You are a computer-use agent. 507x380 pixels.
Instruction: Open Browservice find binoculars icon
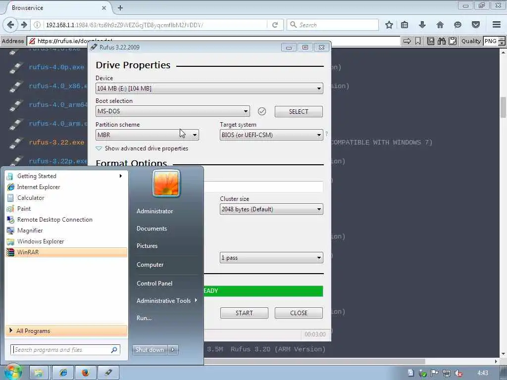(442, 41)
